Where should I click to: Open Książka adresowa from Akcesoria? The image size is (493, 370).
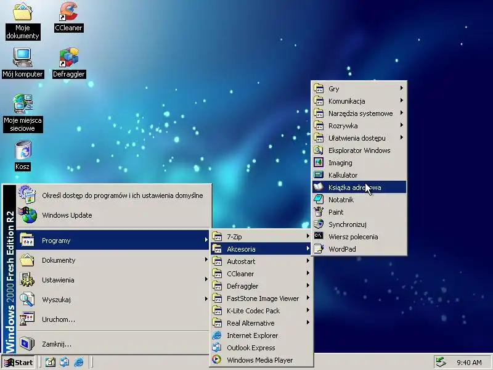point(359,187)
